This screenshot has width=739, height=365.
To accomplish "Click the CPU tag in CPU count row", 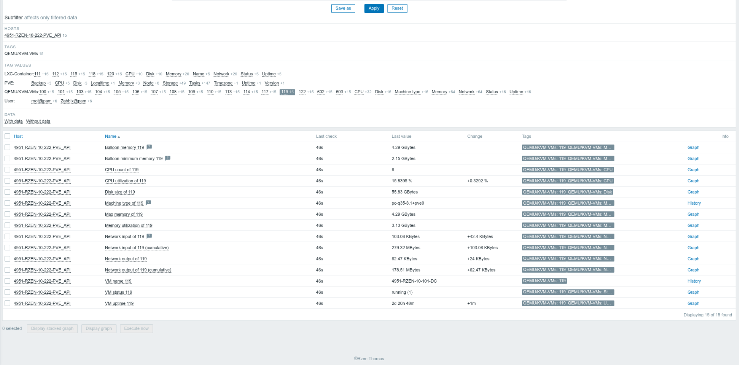I will point(590,170).
